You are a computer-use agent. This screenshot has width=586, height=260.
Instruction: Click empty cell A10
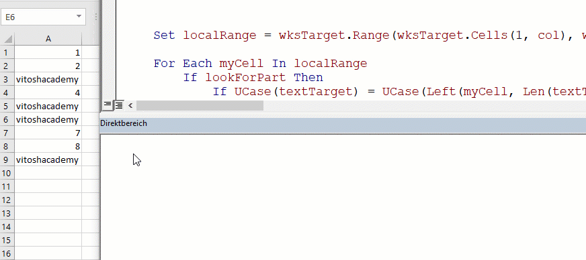(48, 173)
